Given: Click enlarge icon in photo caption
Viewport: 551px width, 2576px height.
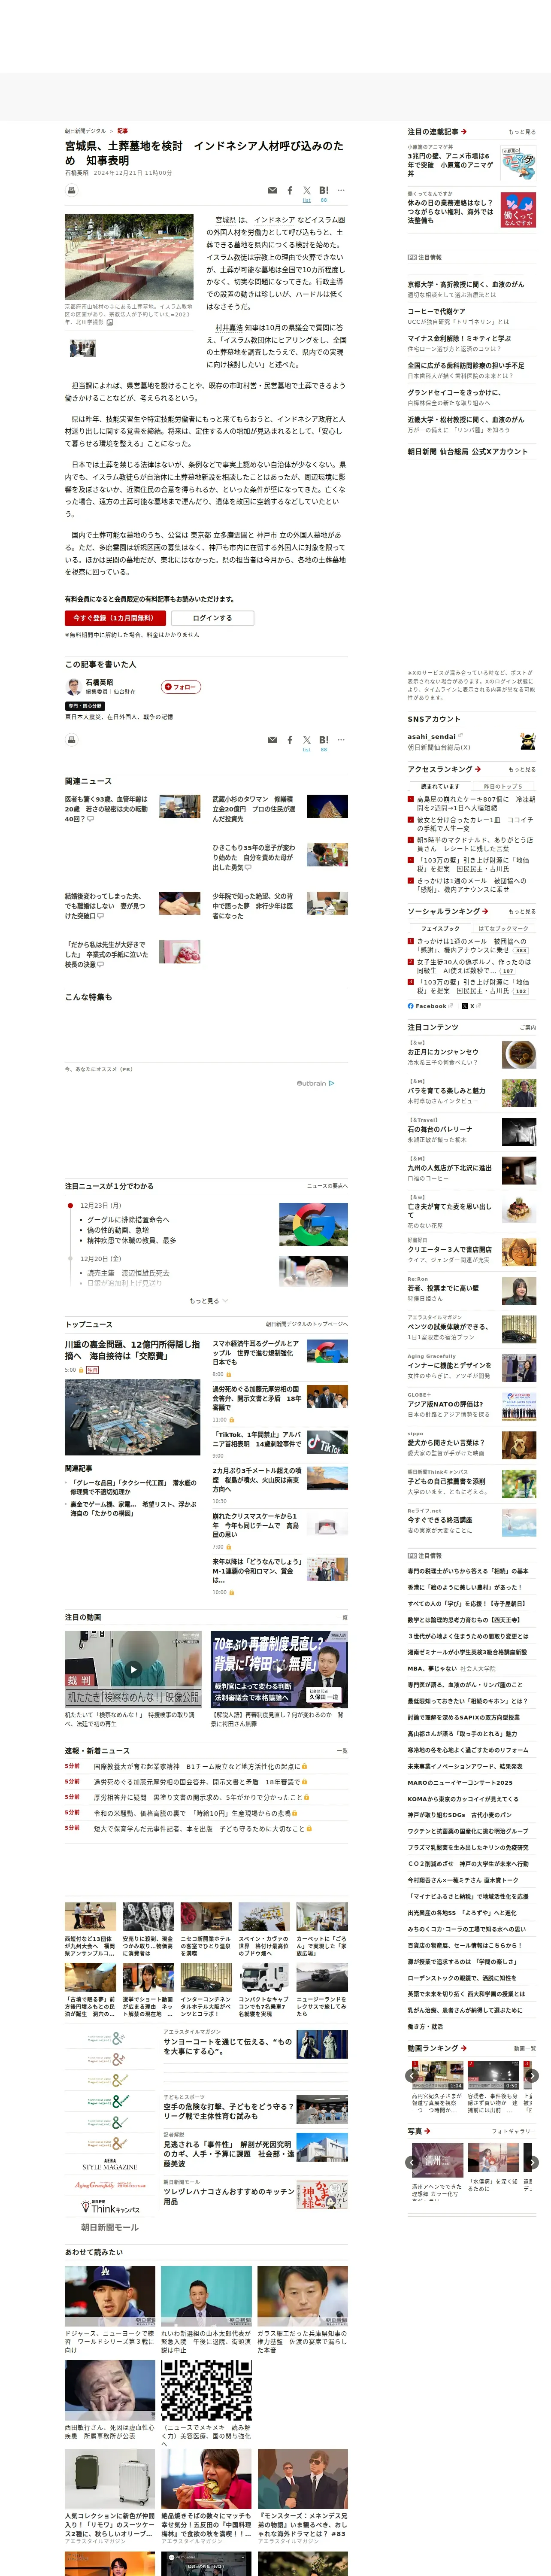Looking at the screenshot, I should pyautogui.click(x=110, y=322).
